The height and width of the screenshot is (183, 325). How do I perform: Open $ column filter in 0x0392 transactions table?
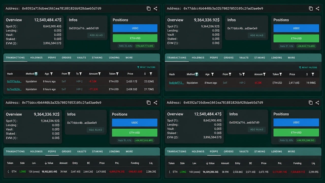[151, 74]
